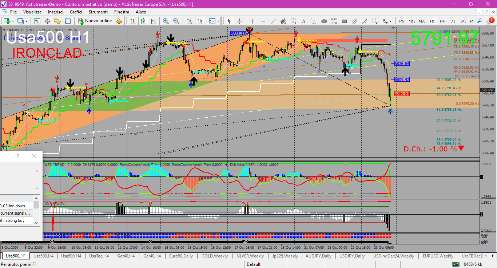Draw a horizontal line
The image size is (497, 268).
pos(263,21)
